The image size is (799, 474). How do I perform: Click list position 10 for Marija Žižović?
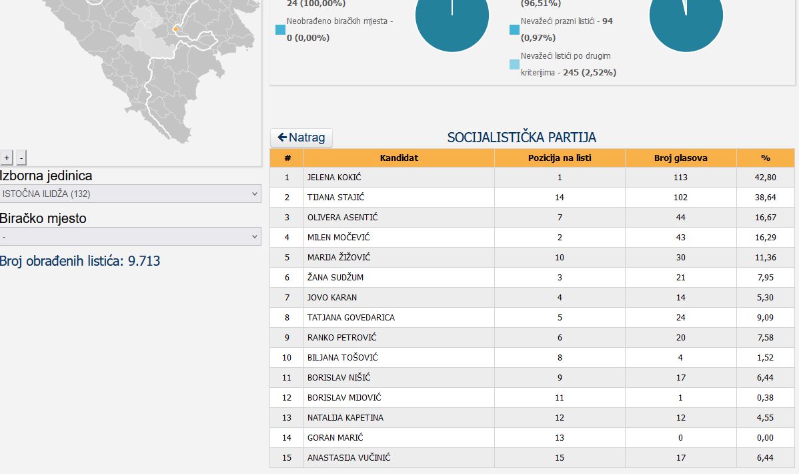click(560, 258)
